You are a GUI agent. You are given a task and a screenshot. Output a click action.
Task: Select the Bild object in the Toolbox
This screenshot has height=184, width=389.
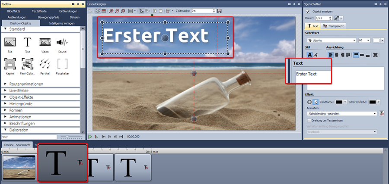point(10,42)
